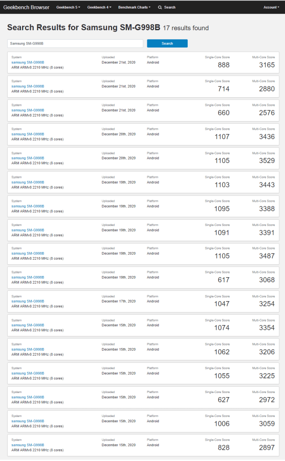Screen dimensions: 285x461
Task: Open the result with single-core score 888
Action: point(28,63)
